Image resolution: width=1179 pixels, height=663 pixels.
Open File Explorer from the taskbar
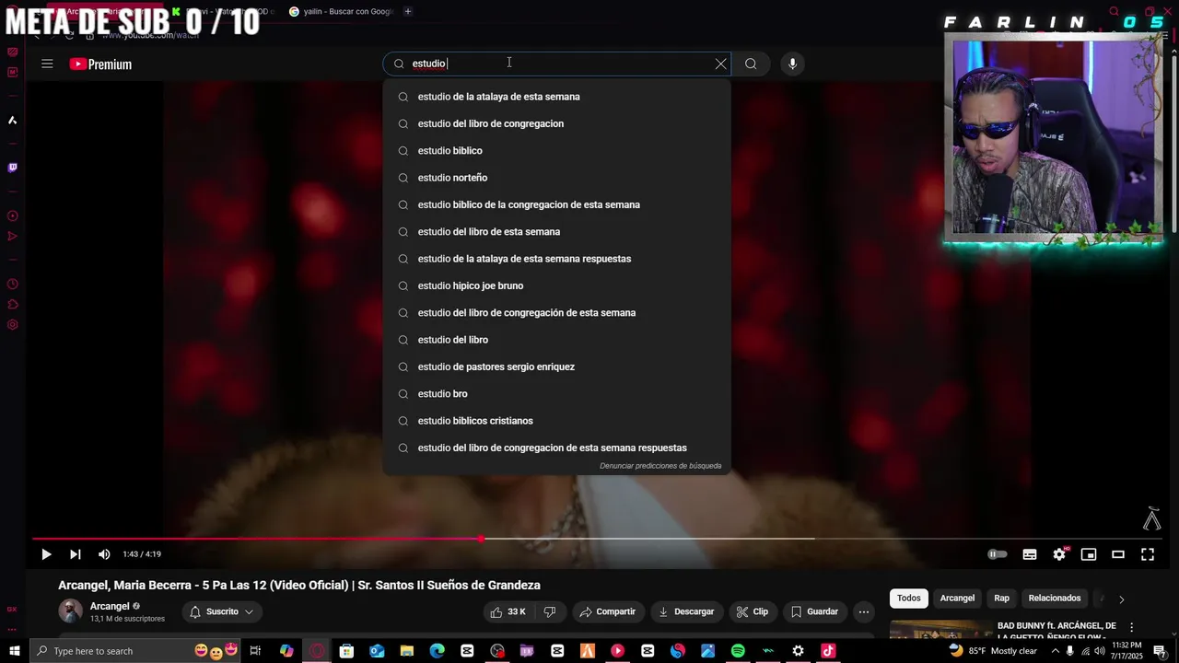coord(407,651)
